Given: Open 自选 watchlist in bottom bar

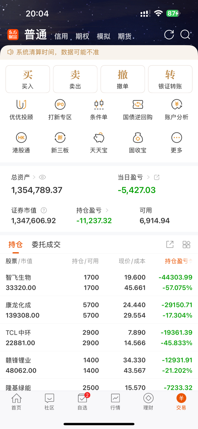Looking at the screenshot, I should pyautogui.click(x=82, y=402).
